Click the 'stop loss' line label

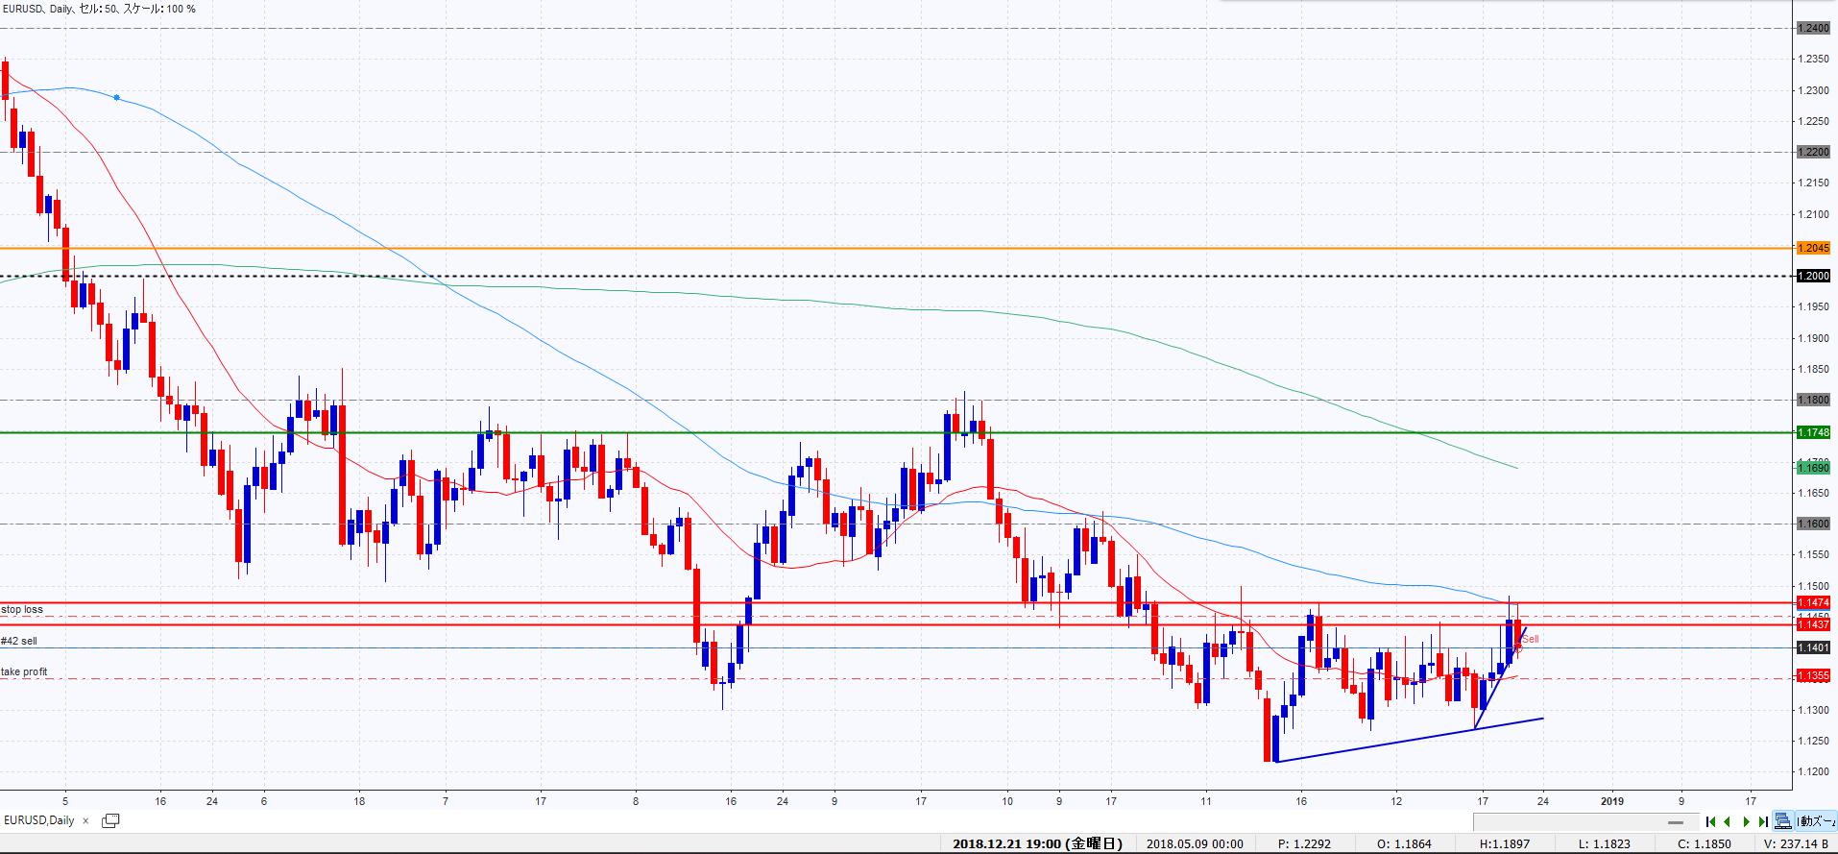coord(22,610)
